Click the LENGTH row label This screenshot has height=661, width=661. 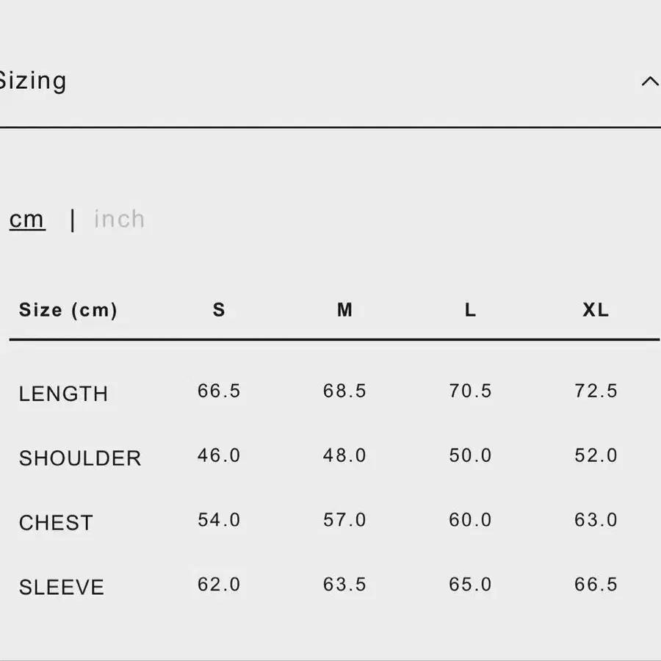point(63,394)
